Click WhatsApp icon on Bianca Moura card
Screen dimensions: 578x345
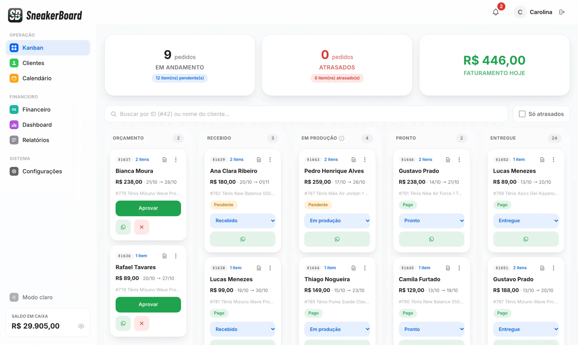(x=123, y=227)
